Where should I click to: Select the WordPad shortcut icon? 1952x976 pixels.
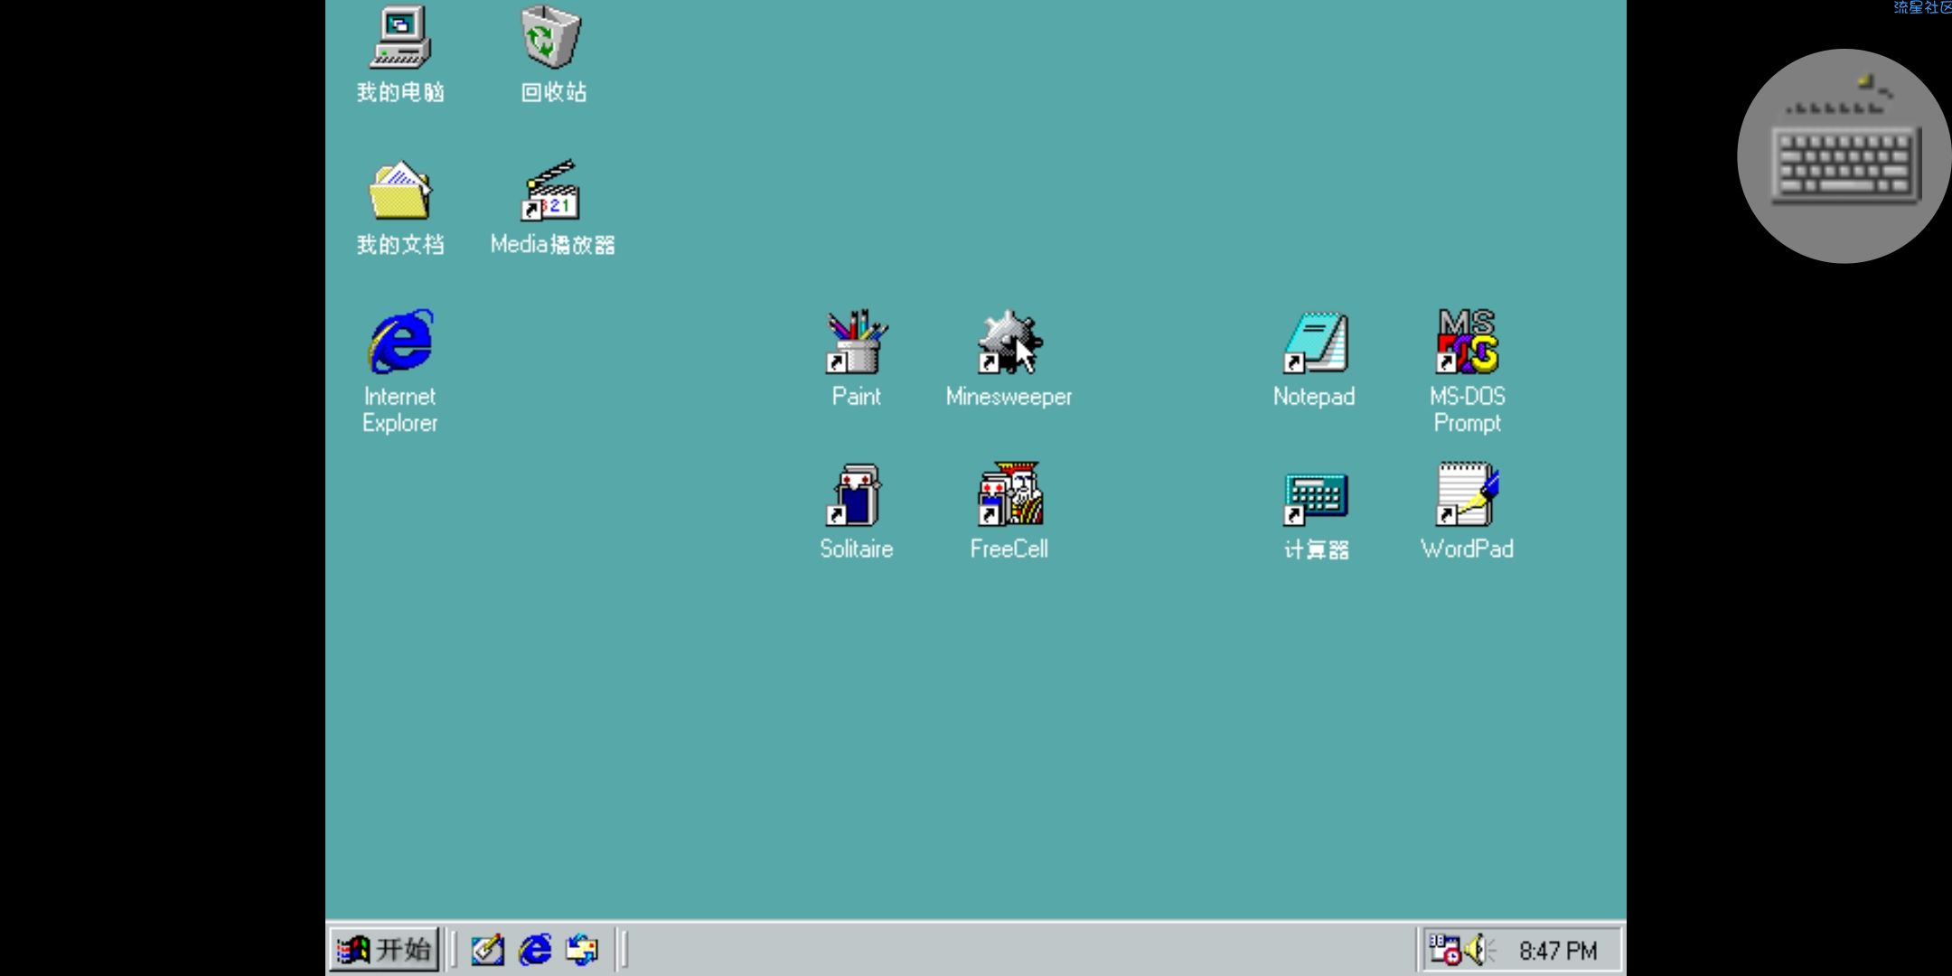click(1468, 494)
